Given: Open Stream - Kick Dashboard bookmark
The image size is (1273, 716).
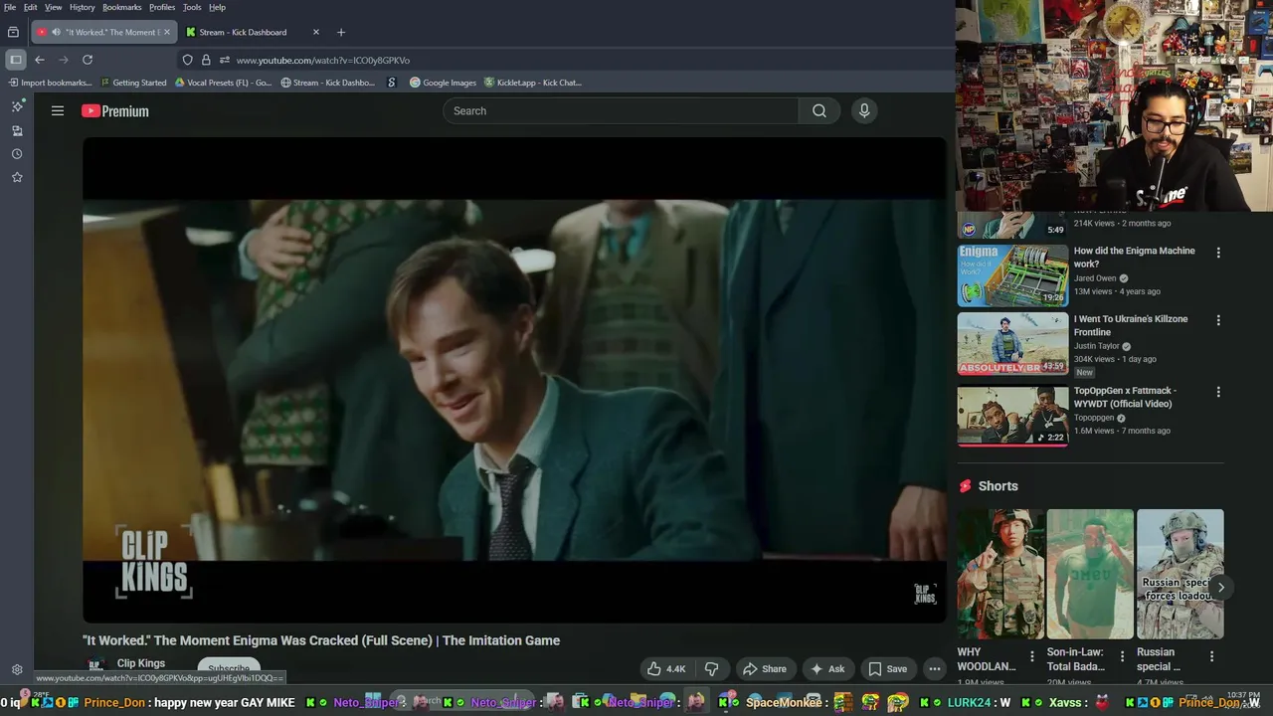Looking at the screenshot, I should [x=327, y=83].
